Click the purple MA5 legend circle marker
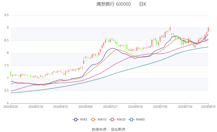This screenshot has width=217, height=132. tap(75, 119)
